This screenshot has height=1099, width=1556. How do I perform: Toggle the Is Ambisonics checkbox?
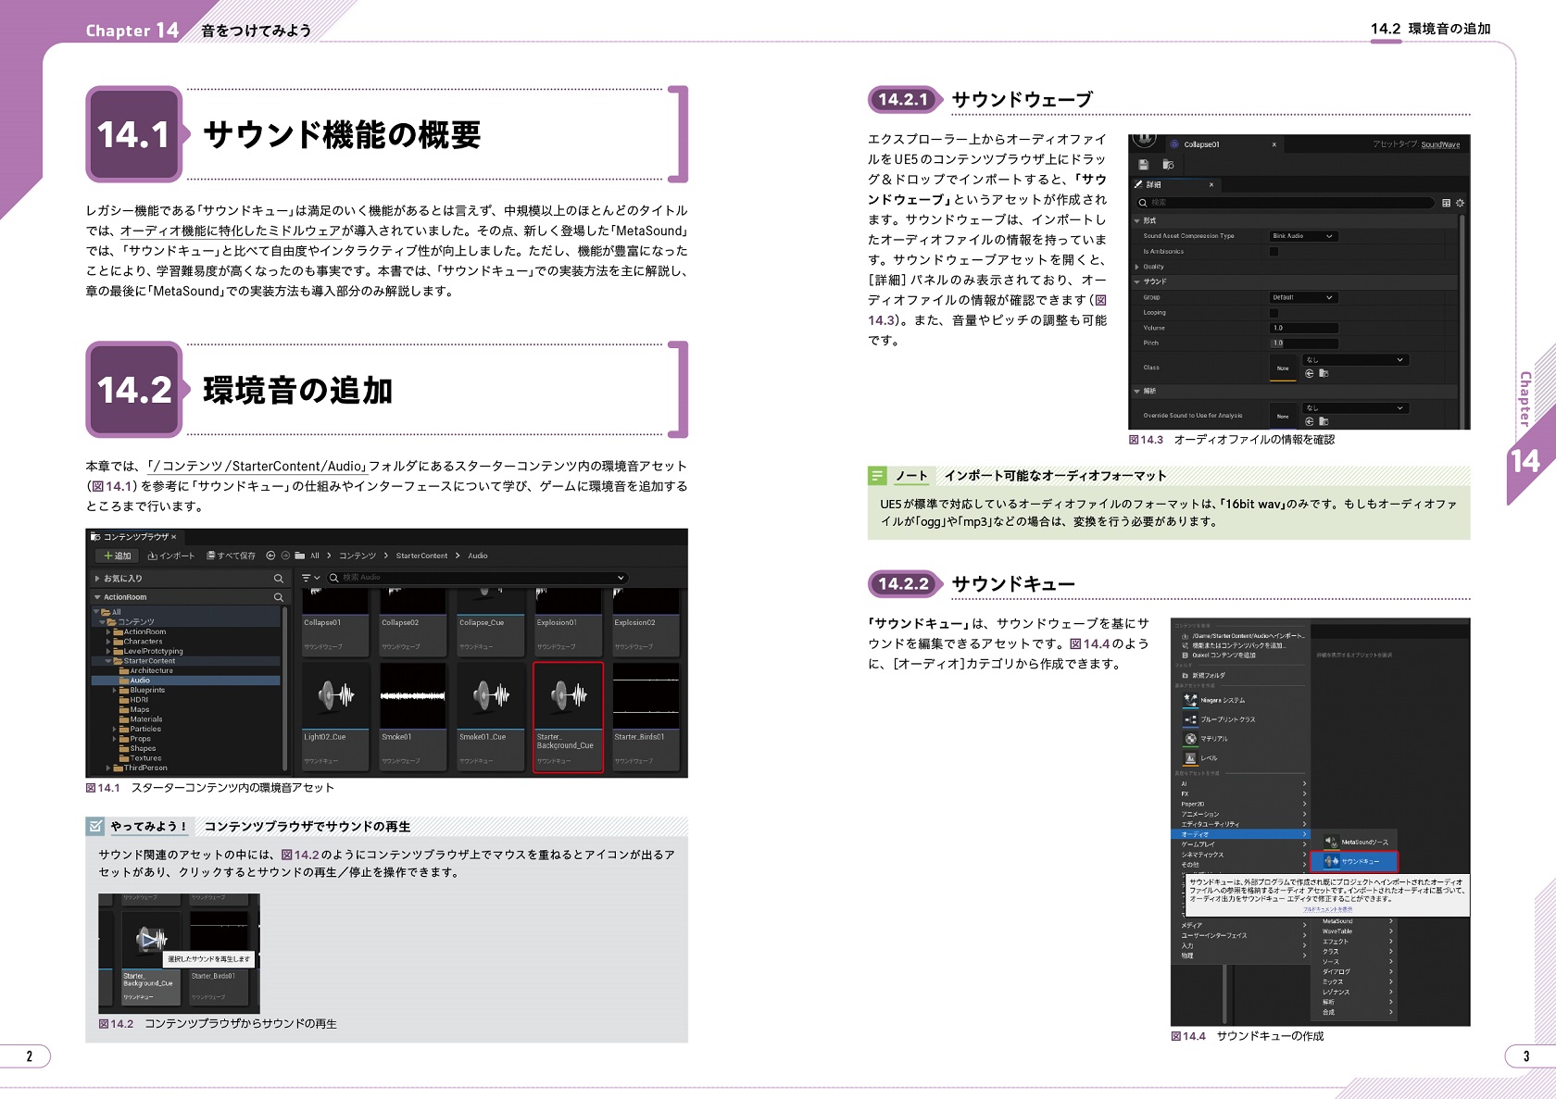(x=1274, y=251)
